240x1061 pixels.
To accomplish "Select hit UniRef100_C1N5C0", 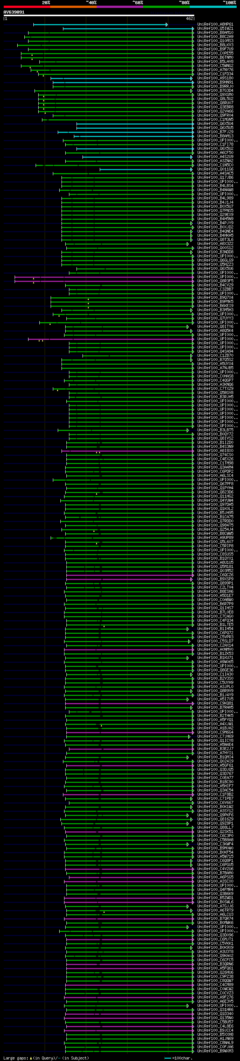I will pos(215,165).
